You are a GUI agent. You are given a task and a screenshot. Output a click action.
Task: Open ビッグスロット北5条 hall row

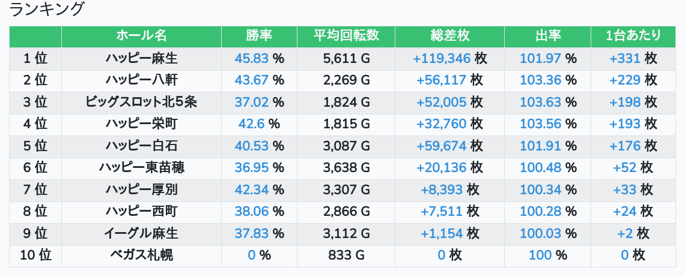point(141,102)
